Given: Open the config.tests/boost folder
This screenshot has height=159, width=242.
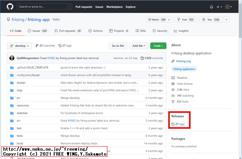Looking at the screenshot, I should coord(28,75).
